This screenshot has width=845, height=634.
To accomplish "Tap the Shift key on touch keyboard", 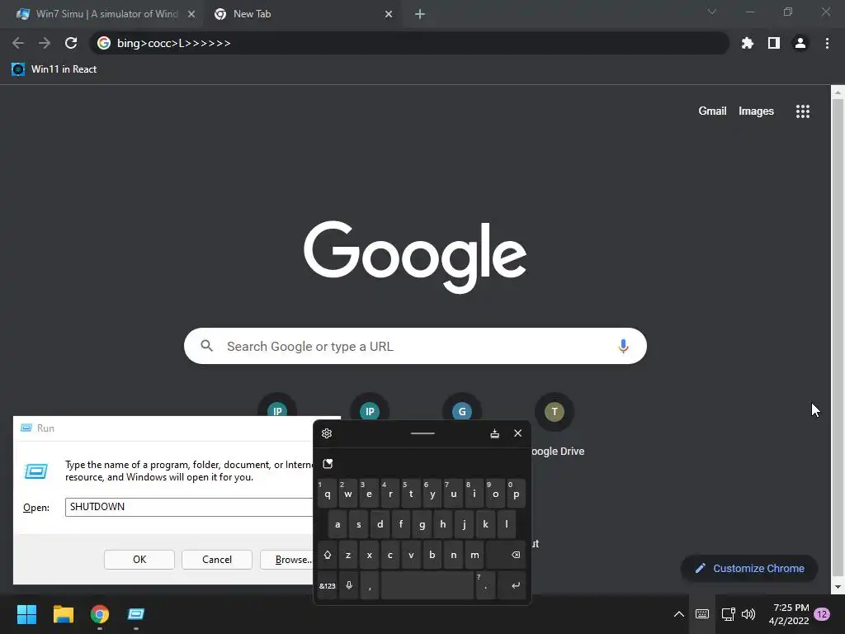I will 327,555.
